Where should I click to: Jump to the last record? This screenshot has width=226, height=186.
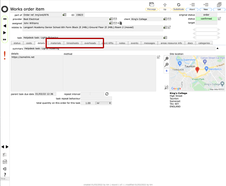point(5,39)
